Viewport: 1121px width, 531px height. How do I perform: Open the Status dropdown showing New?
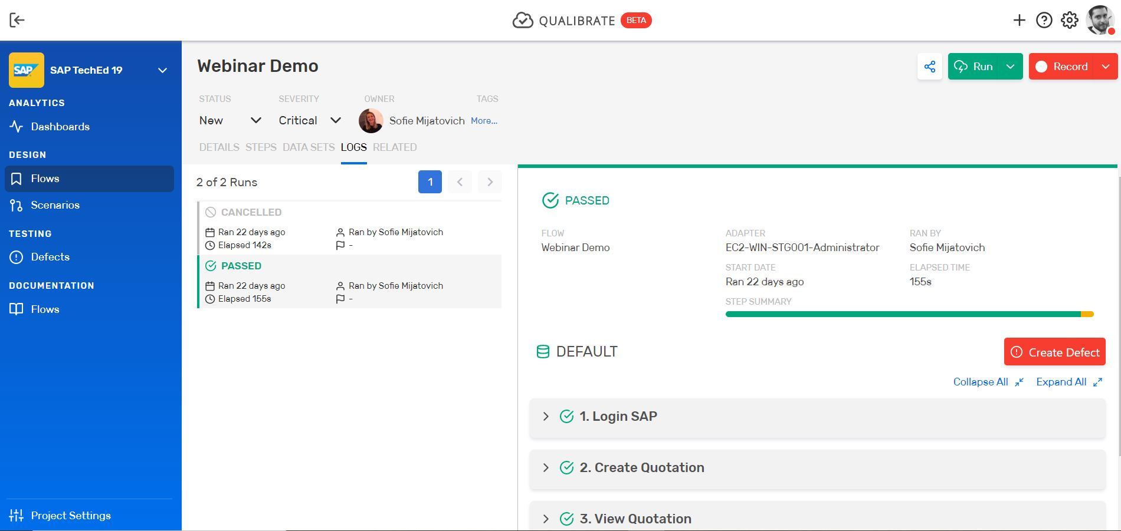click(x=230, y=120)
